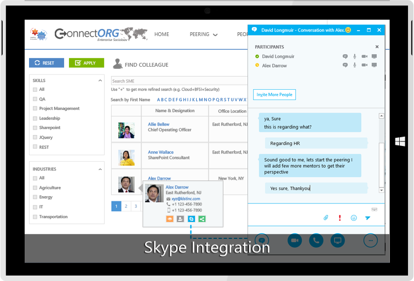Check the Project Management skill checkbox
Viewport: 414px width, 281px height.
click(x=35, y=108)
